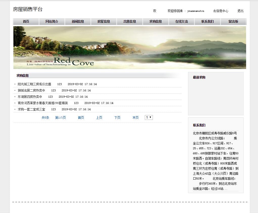258x213 pixels.
Task: Open the 网站简介 navigation tab
Action: [52, 21]
